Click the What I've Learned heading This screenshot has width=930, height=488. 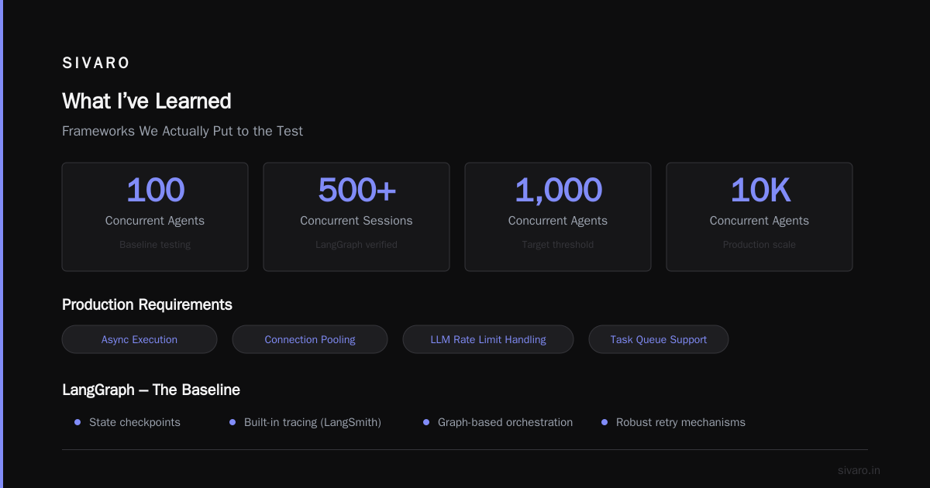146,101
